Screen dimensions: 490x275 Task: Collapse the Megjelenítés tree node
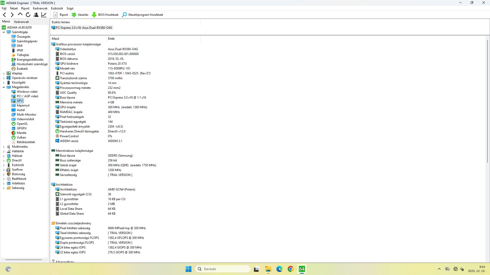tap(4, 87)
